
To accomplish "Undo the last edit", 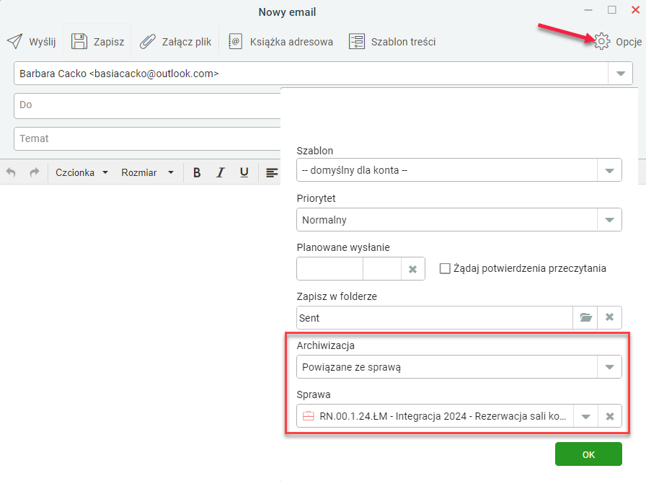I will (11, 172).
